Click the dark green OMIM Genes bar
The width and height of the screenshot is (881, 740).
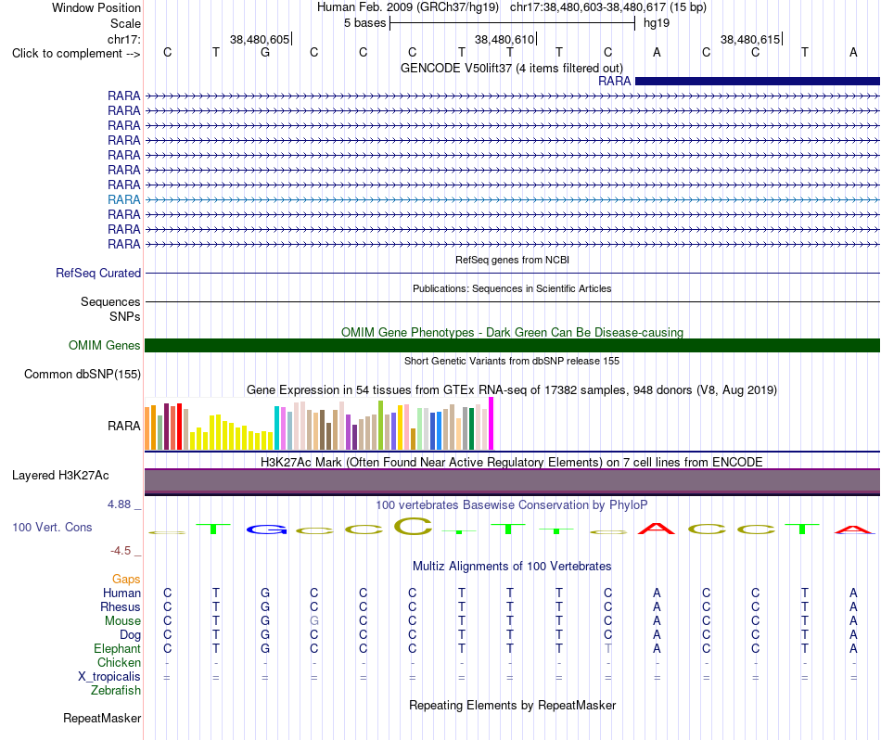pyautogui.click(x=512, y=346)
